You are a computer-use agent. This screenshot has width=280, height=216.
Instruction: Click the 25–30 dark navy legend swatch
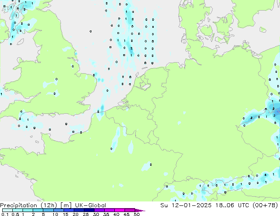click(89, 210)
